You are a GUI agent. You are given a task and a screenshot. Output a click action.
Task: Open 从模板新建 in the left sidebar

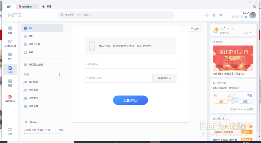(10, 43)
